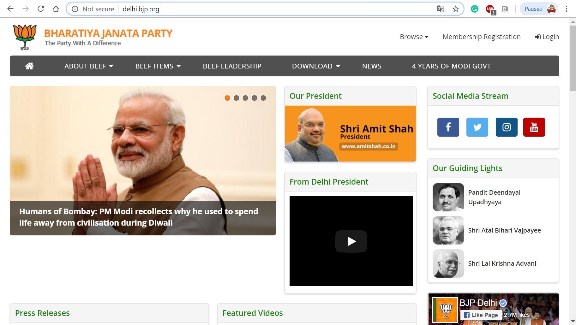Open the Humans of Bombay headline
Viewport: 576px width, 325px height.
(139, 217)
